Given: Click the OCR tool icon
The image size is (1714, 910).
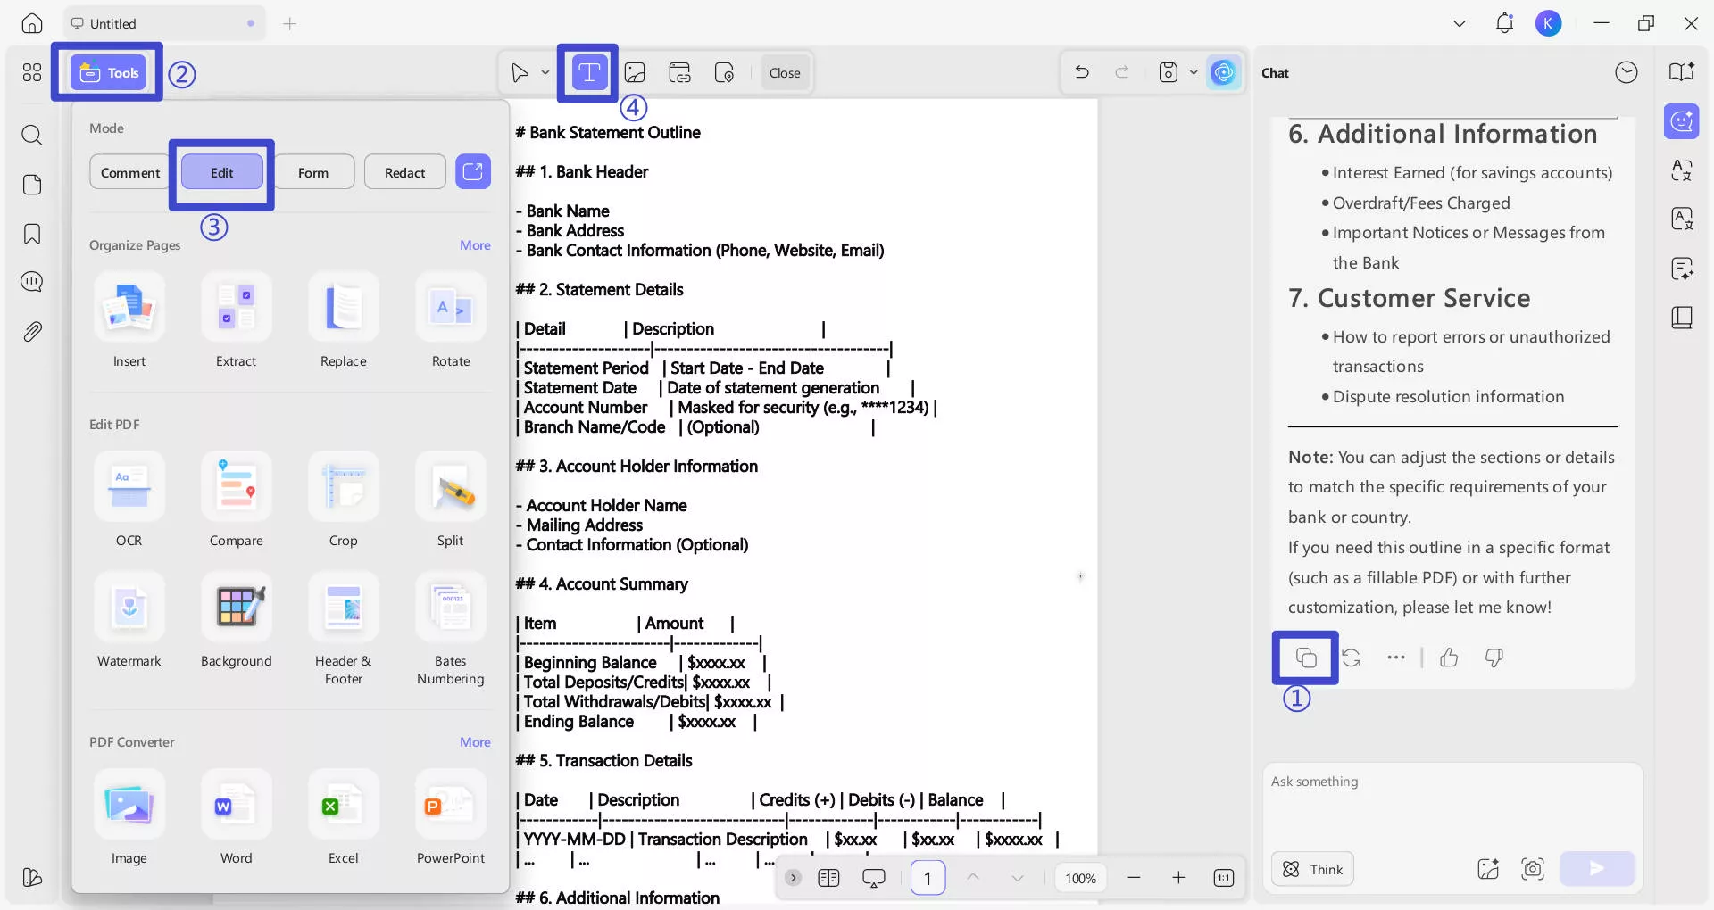Looking at the screenshot, I should (x=129, y=487).
